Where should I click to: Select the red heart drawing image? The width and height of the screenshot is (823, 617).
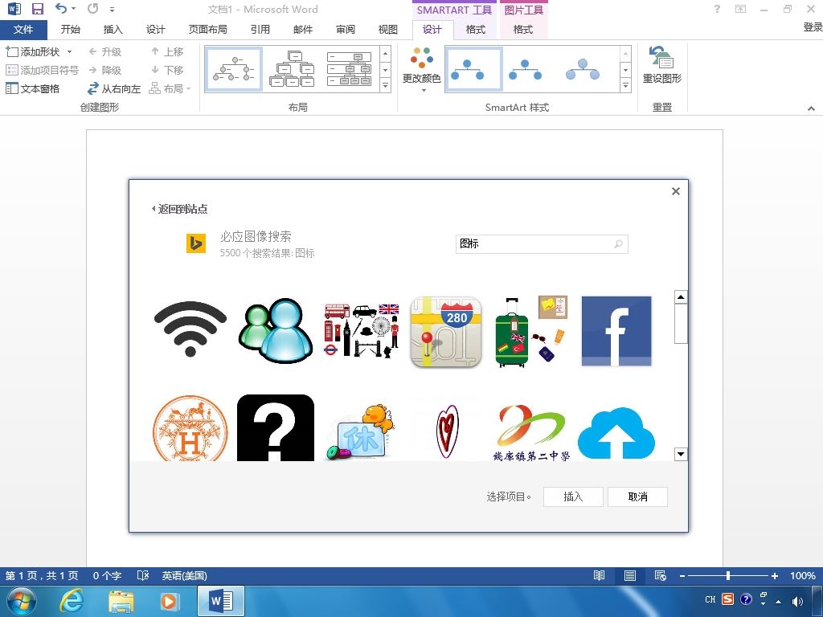[447, 431]
